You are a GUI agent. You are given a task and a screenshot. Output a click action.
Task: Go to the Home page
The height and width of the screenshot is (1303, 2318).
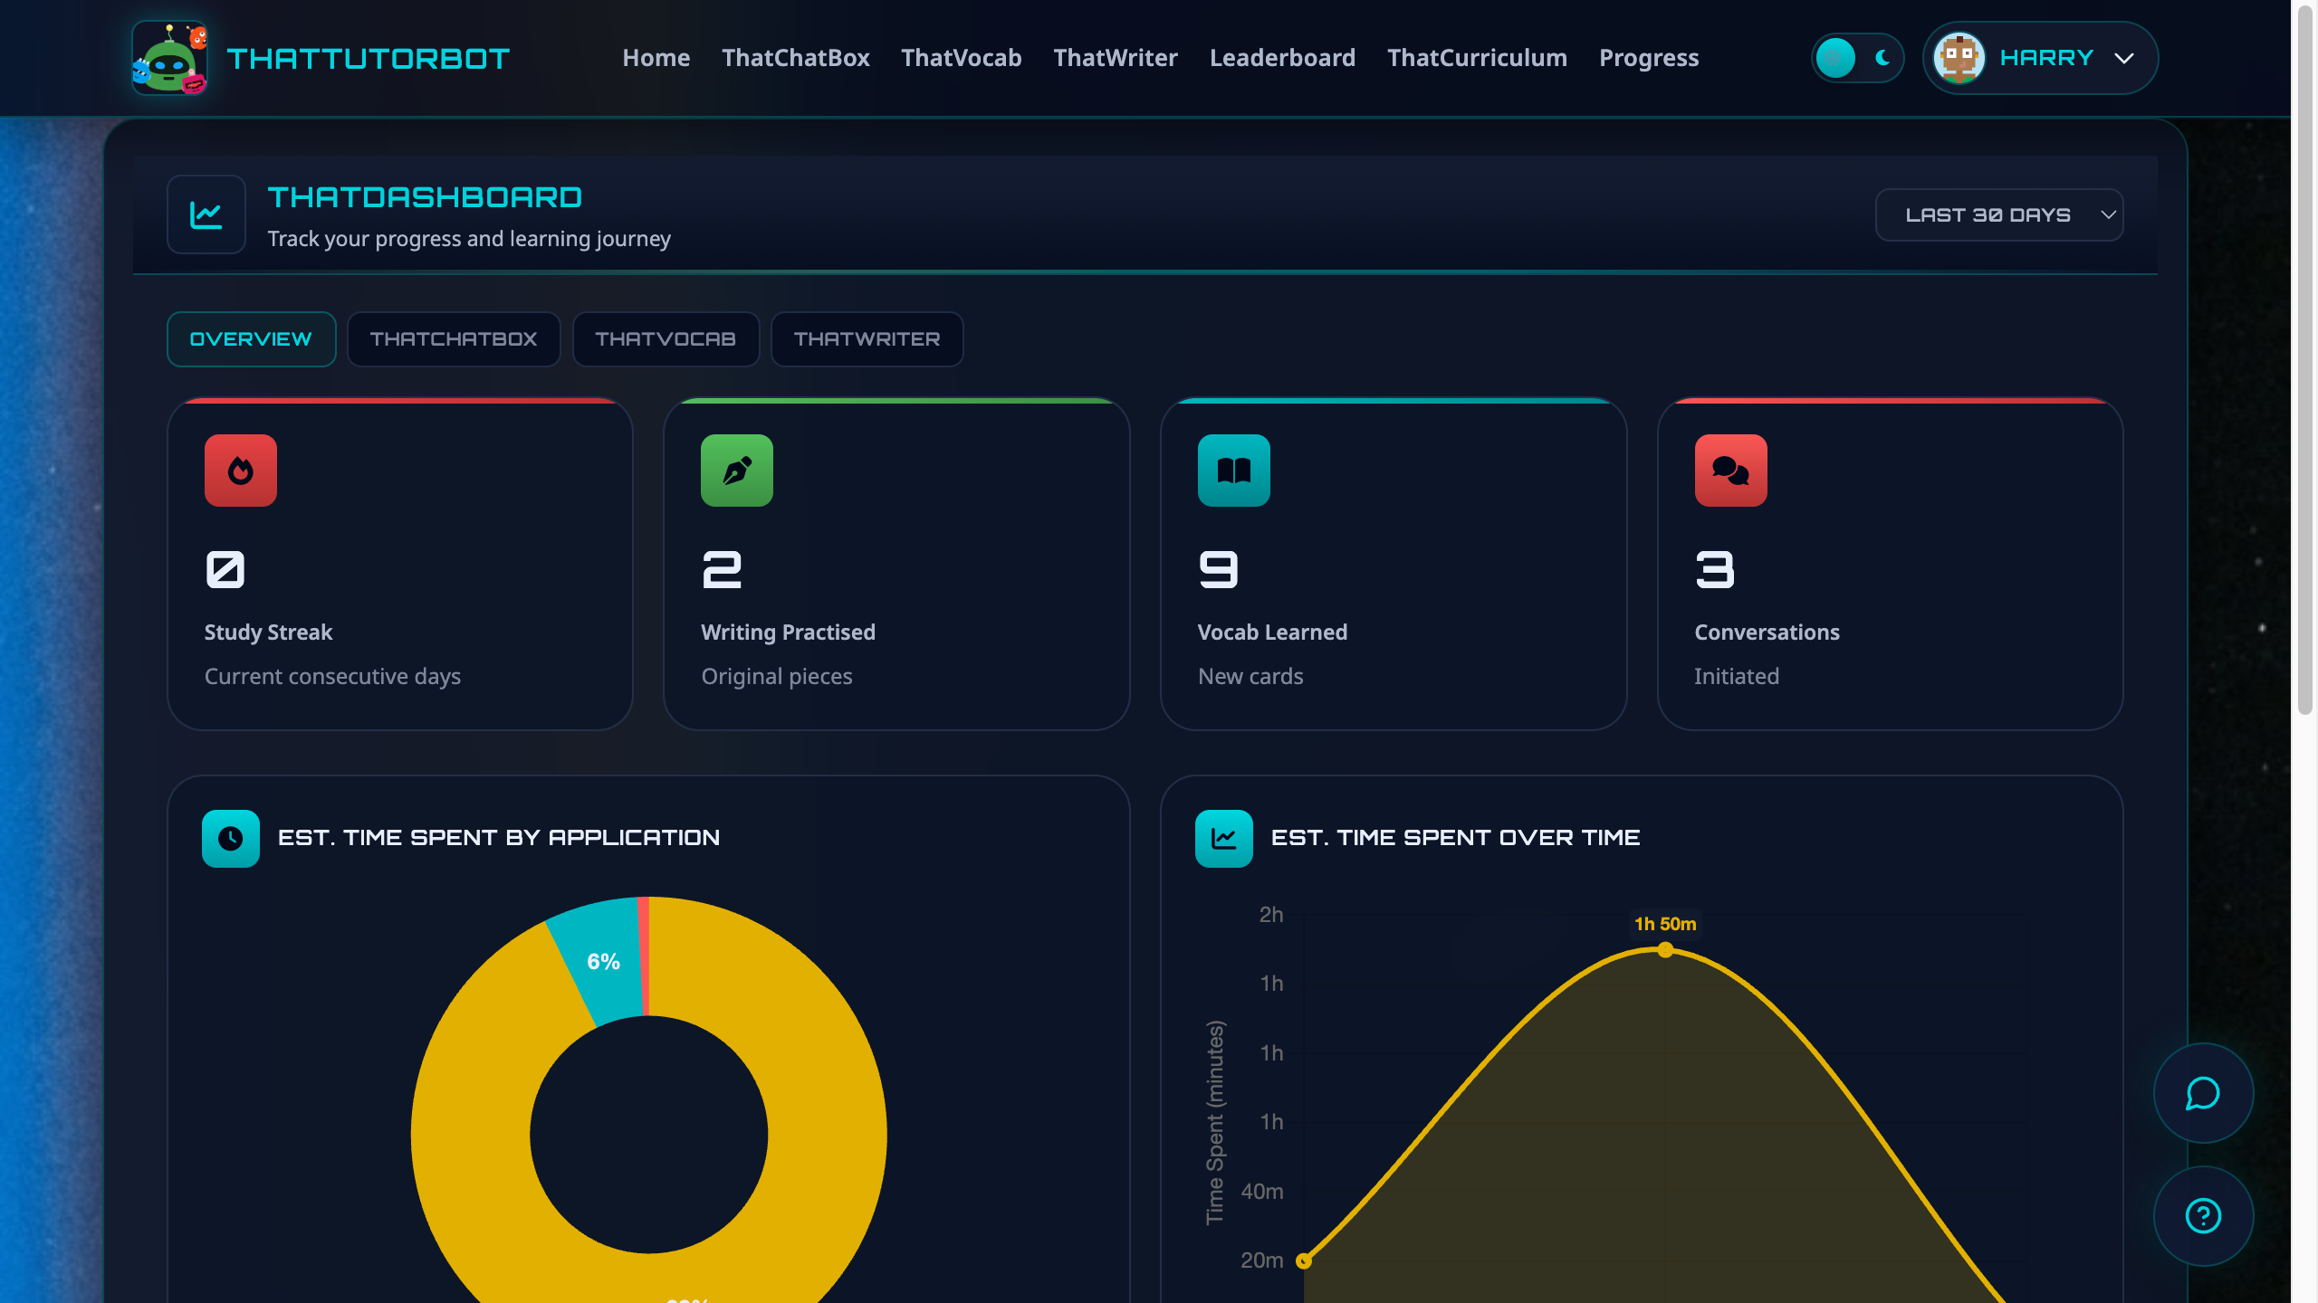pyautogui.click(x=656, y=58)
